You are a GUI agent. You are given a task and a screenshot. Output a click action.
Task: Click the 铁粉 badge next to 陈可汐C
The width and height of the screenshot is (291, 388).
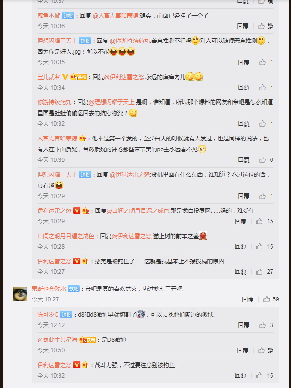click(x=66, y=315)
